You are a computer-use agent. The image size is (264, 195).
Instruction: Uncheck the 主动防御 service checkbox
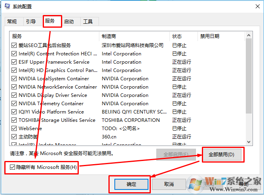point(14,136)
